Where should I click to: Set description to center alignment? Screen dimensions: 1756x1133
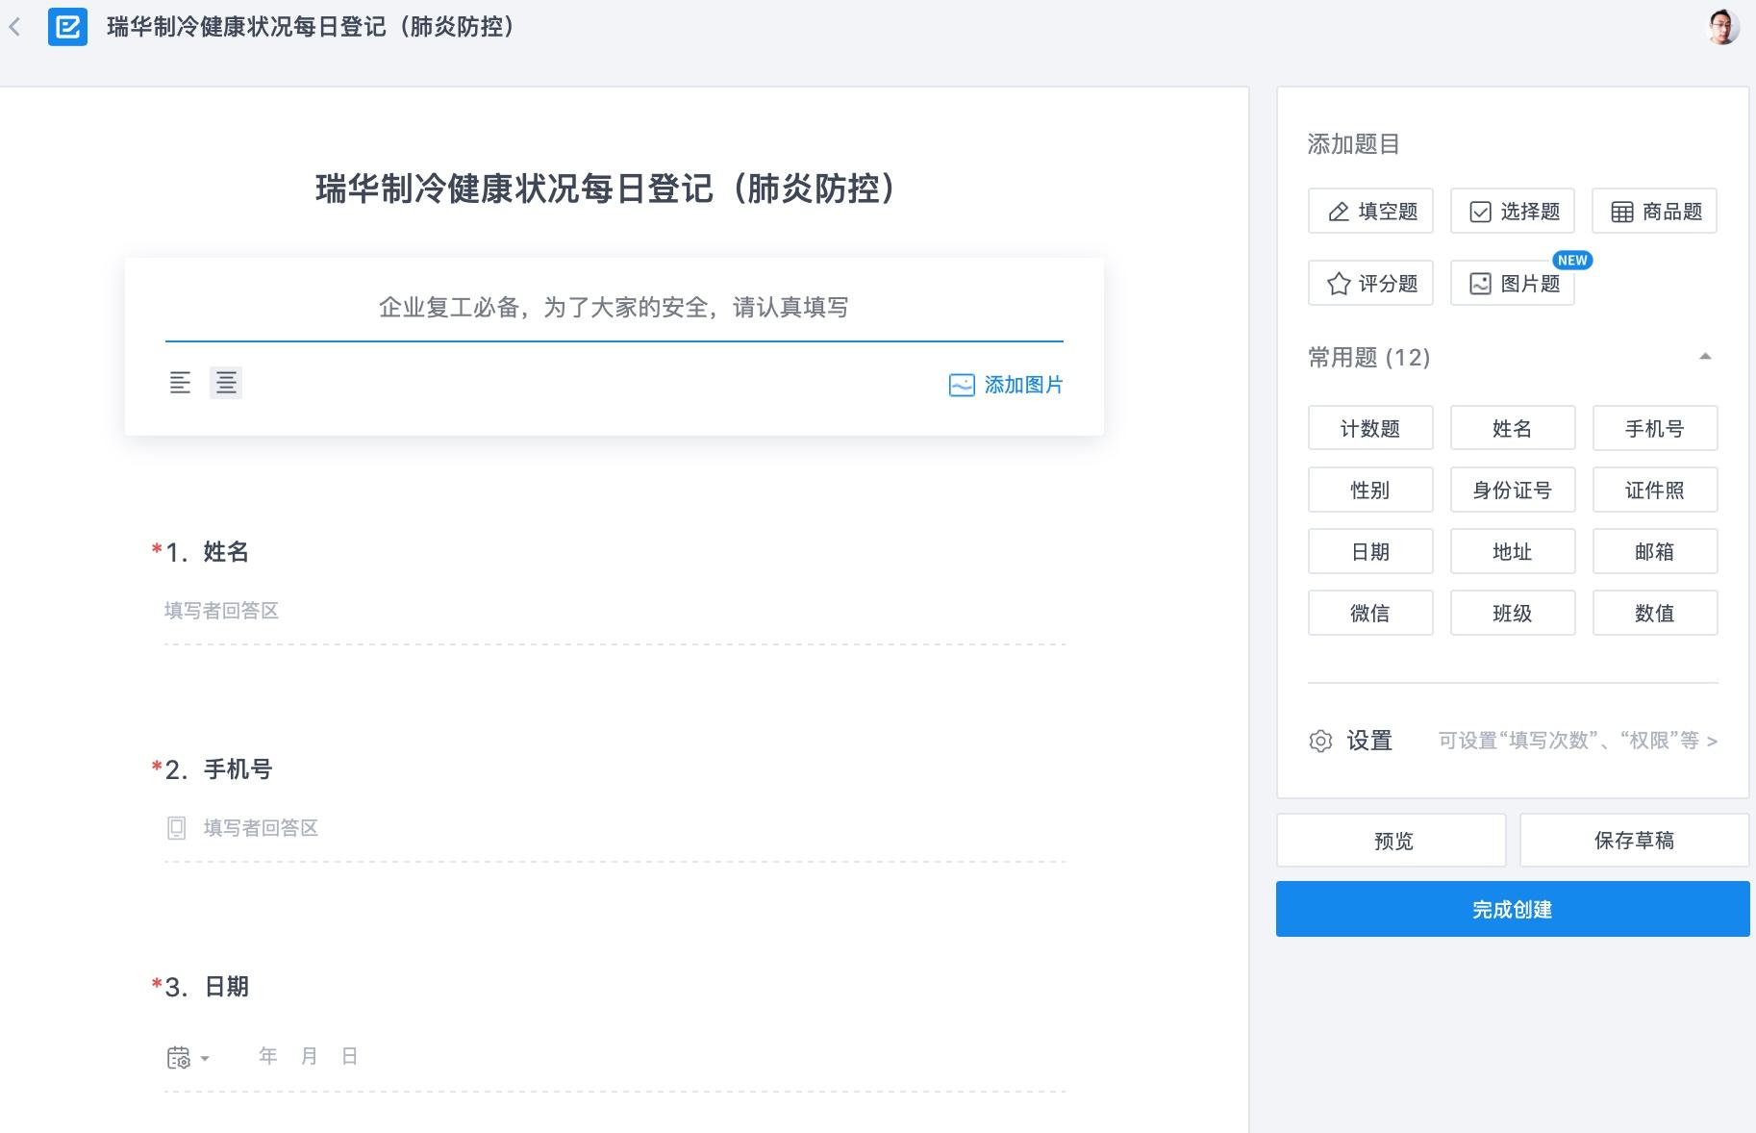pyautogui.click(x=226, y=383)
